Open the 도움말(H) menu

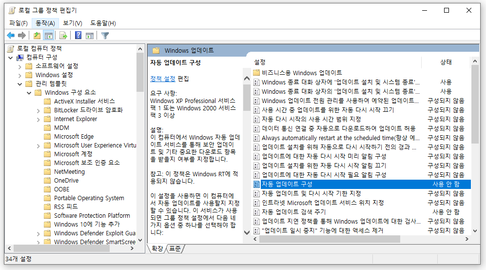click(x=103, y=23)
